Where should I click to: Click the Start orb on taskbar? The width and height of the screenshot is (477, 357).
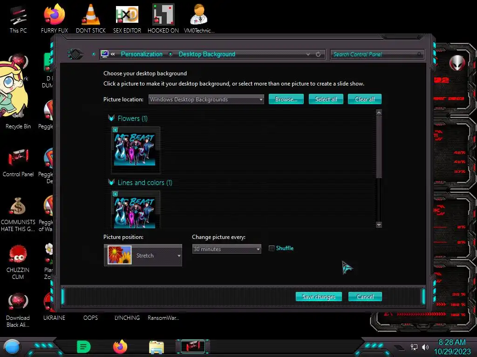pyautogui.click(x=12, y=347)
